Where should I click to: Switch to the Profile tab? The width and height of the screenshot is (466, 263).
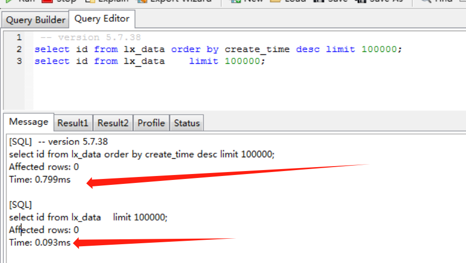pyautogui.click(x=151, y=123)
